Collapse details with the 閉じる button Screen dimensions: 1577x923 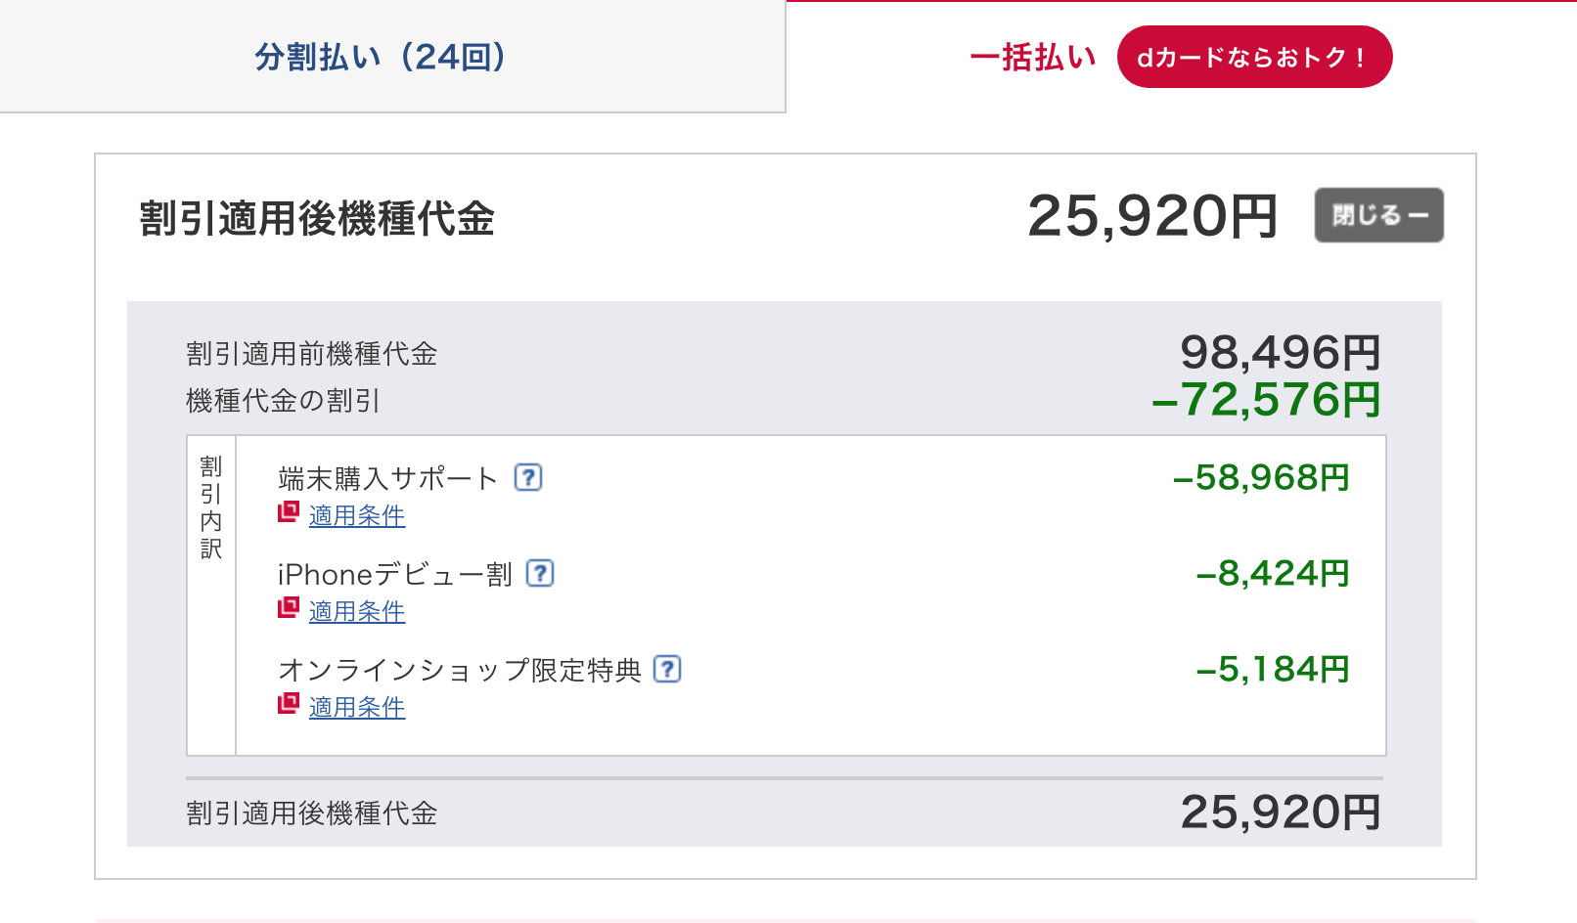1378,215
